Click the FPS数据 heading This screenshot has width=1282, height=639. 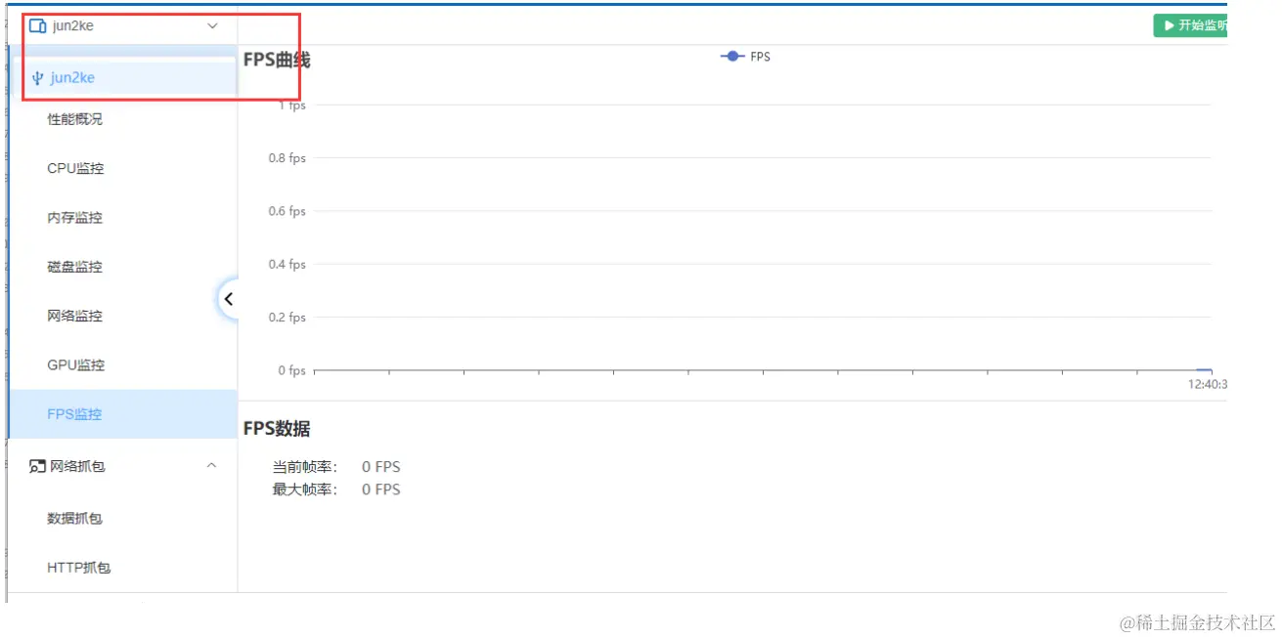click(x=277, y=429)
